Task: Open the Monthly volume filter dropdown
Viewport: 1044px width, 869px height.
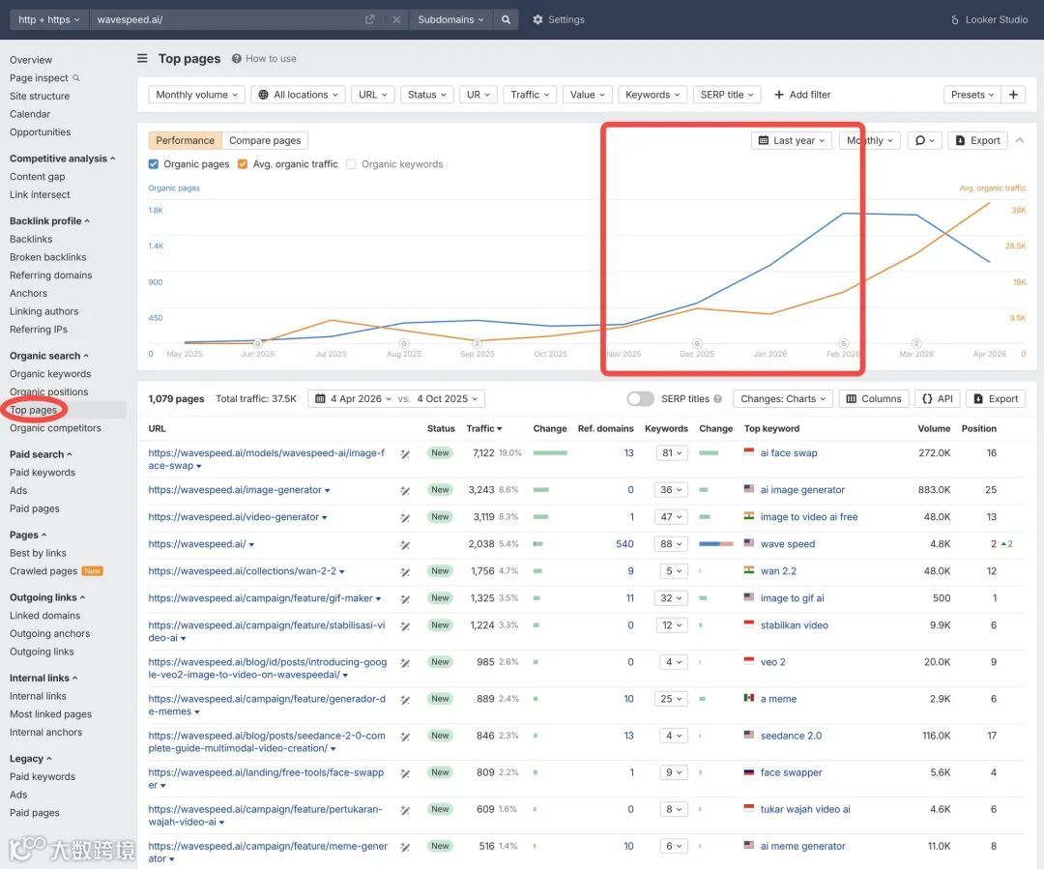Action: pyautogui.click(x=196, y=95)
